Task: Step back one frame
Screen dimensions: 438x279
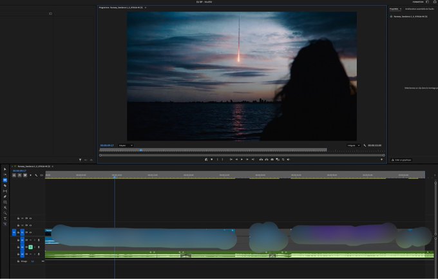Action: pos(236,159)
